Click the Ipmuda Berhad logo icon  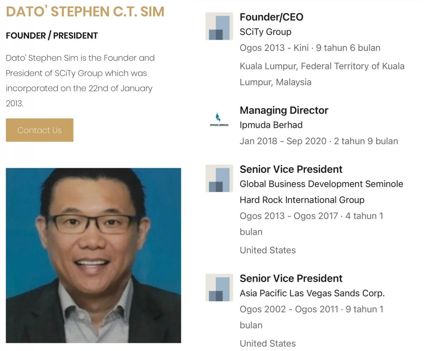pyautogui.click(x=219, y=120)
